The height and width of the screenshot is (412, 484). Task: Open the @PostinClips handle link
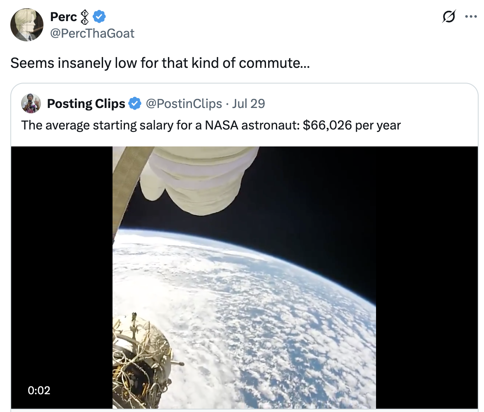(184, 104)
